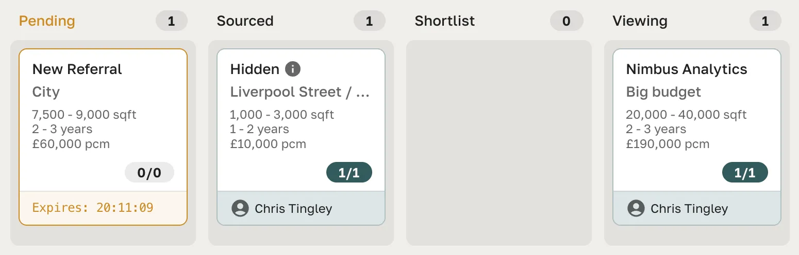Click Chris Tingley avatar on Nimbus Analytics card
Image resolution: width=799 pixels, height=255 pixels.
pyautogui.click(x=636, y=208)
